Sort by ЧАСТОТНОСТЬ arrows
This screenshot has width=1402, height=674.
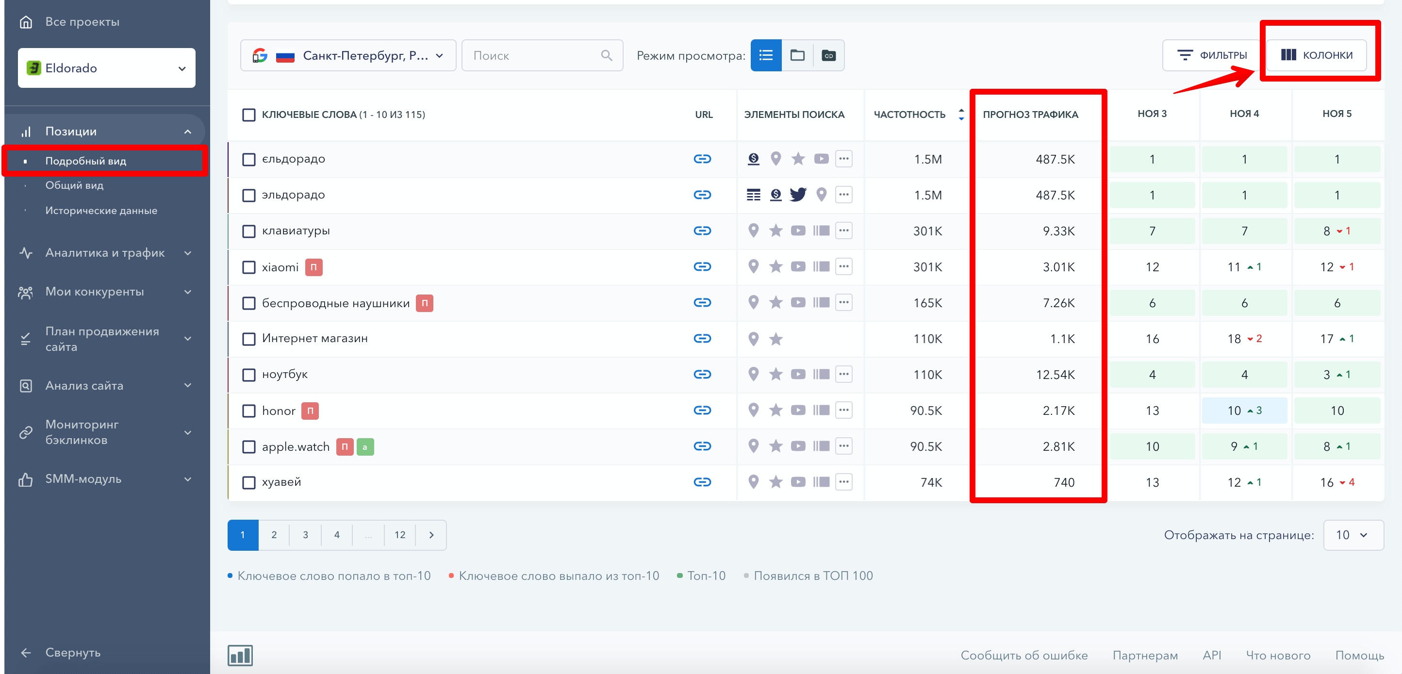[x=961, y=114]
